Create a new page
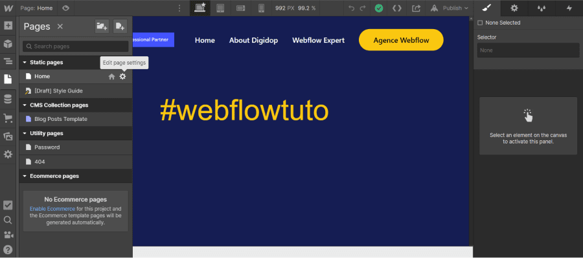 (120, 27)
